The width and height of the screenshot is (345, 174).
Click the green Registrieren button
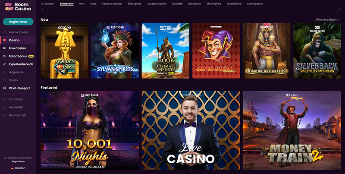point(18,22)
